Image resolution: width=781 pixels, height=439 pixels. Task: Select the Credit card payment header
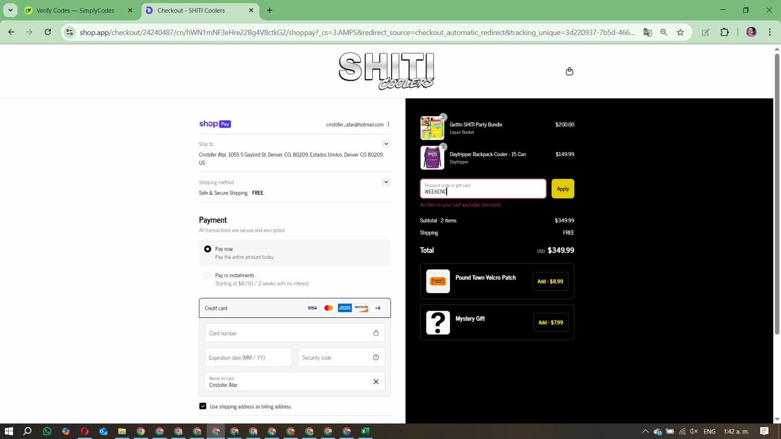[295, 308]
